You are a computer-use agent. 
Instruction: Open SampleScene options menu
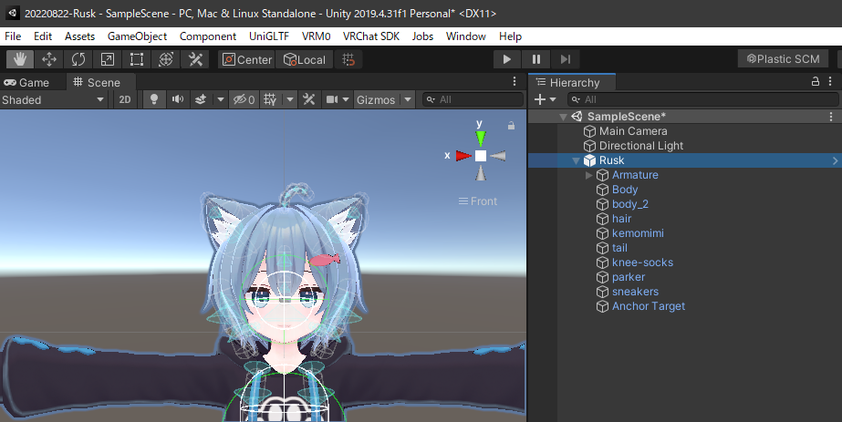(831, 117)
